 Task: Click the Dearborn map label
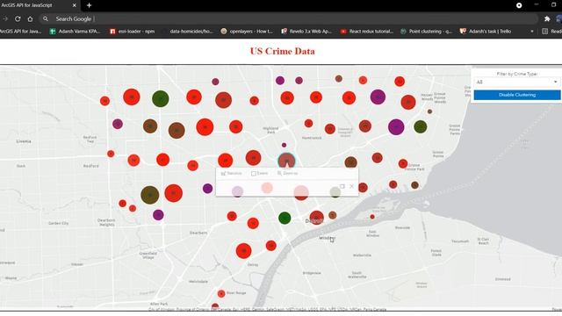point(198,233)
